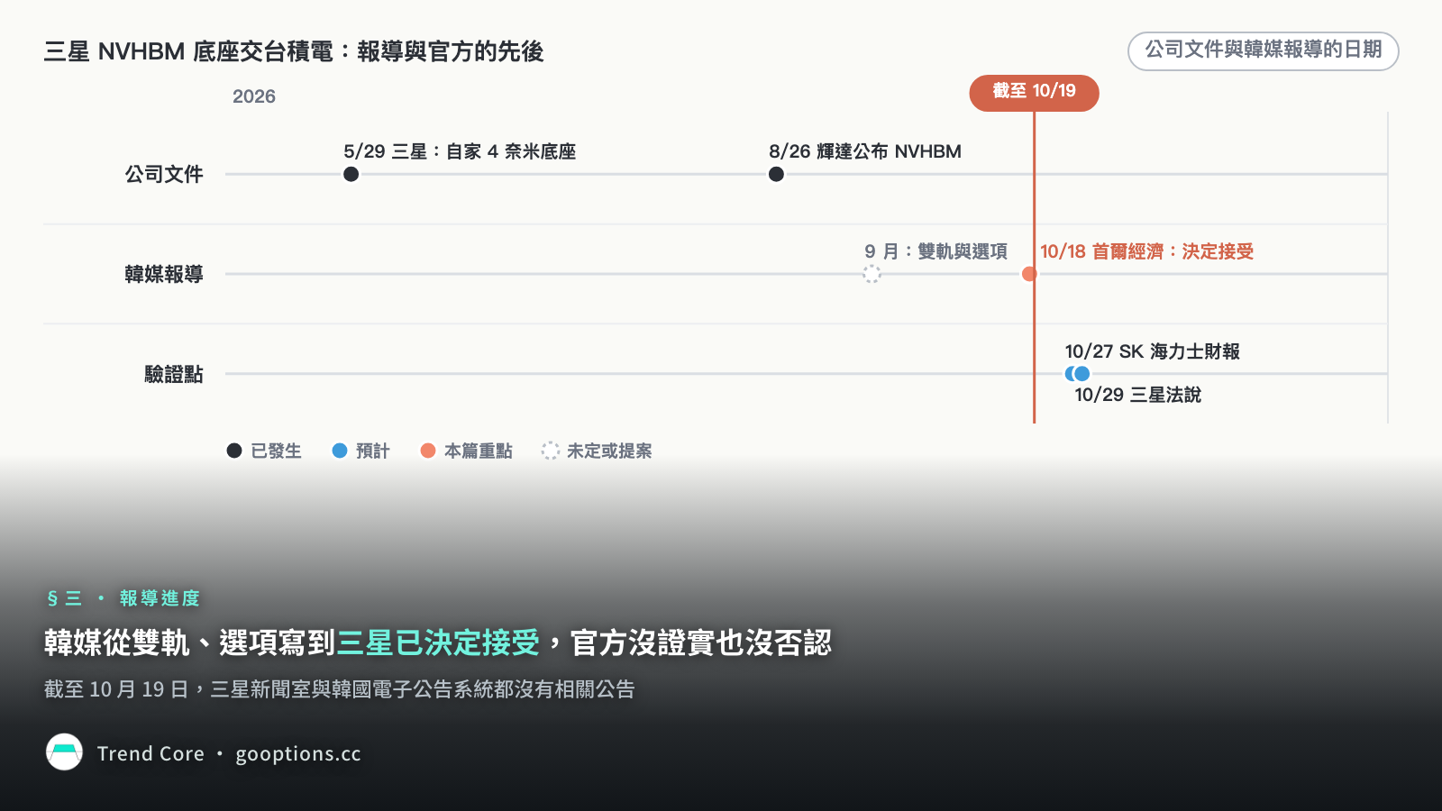1442x811 pixels.
Task: Select the 驗證點 row label
Action: point(174,374)
